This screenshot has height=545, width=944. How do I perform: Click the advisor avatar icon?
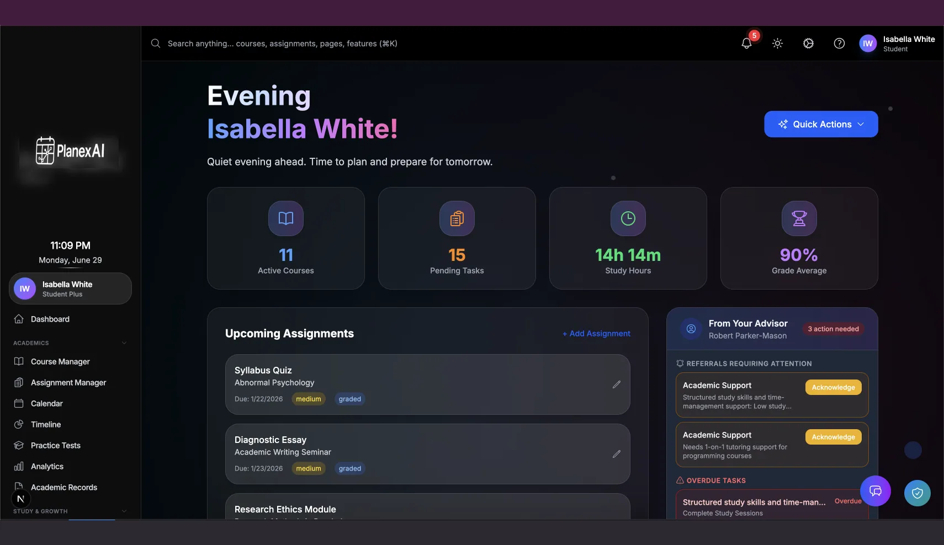pos(691,329)
